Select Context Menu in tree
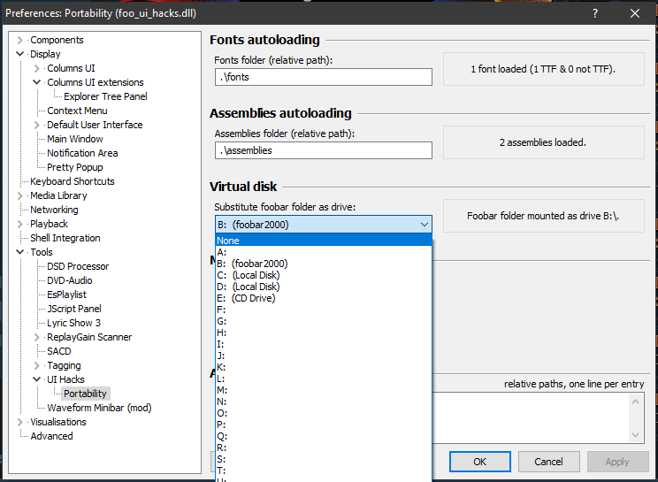Screen dimensions: 658x482 77,111
